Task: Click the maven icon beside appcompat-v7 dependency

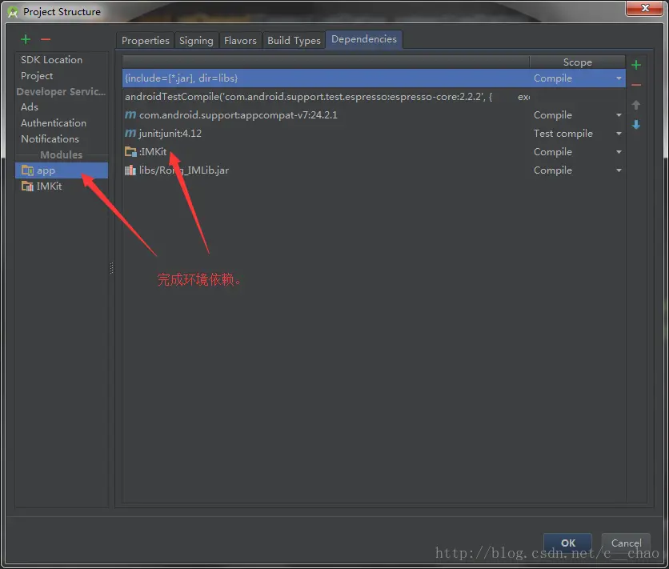Action: 130,114
